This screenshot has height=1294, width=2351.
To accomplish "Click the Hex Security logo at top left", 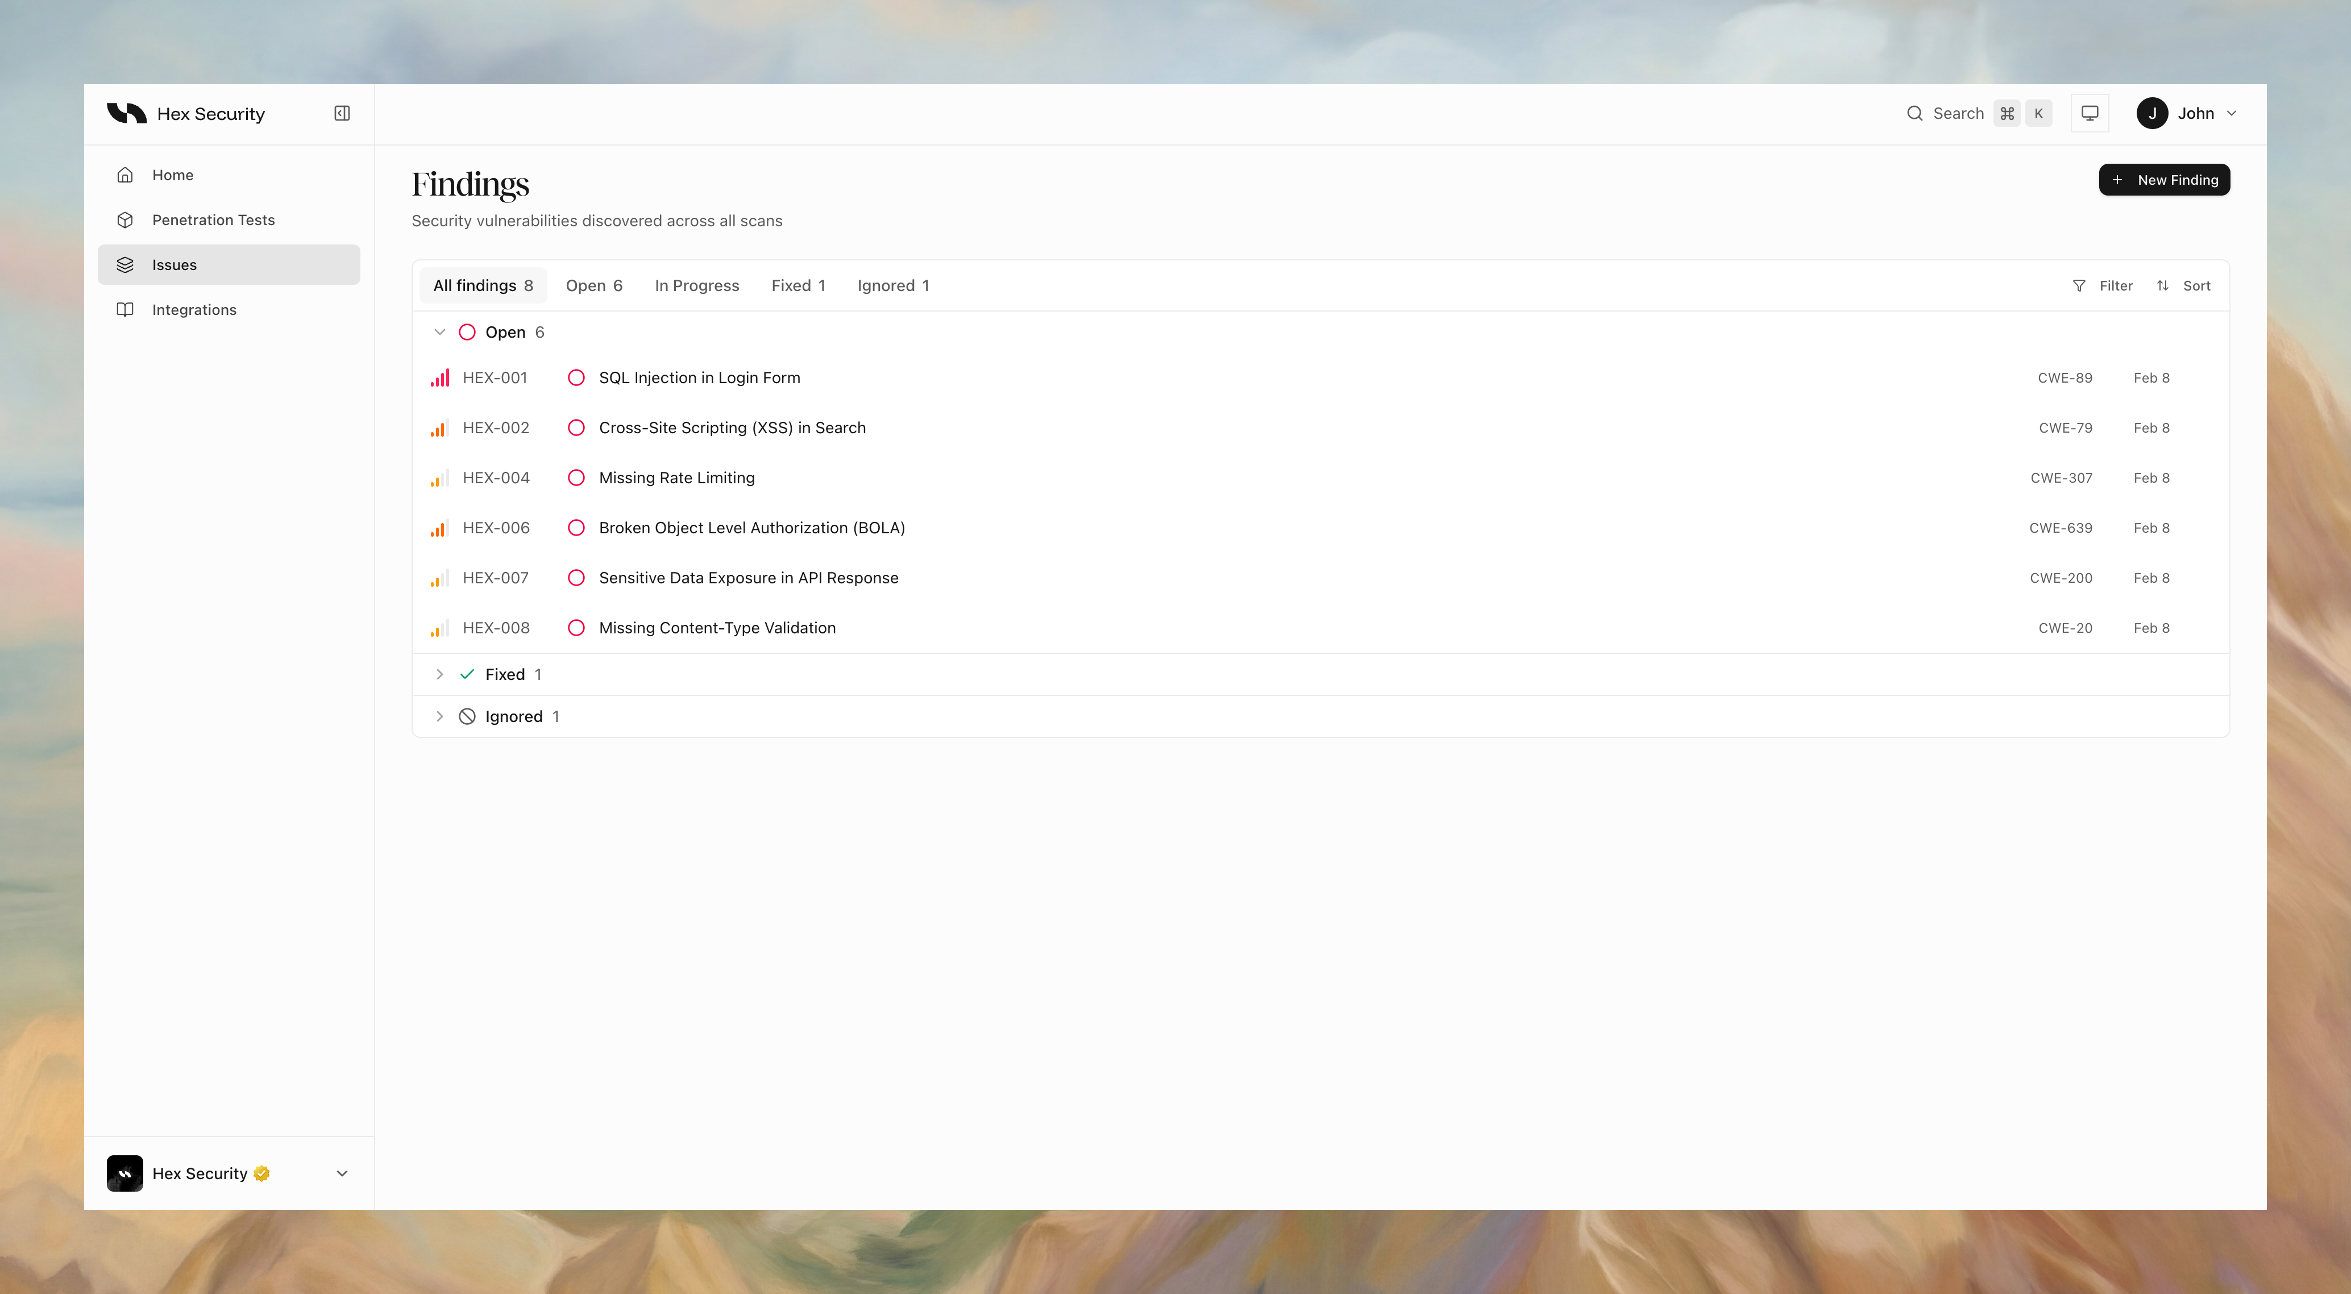I will click(x=127, y=113).
